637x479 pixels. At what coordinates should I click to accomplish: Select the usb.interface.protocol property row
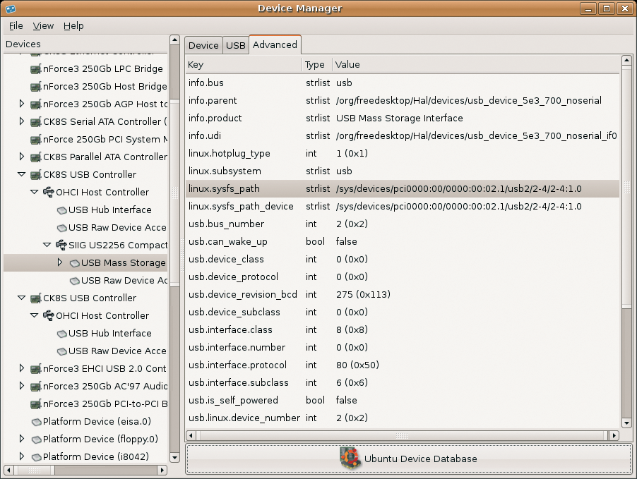pyautogui.click(x=403, y=365)
